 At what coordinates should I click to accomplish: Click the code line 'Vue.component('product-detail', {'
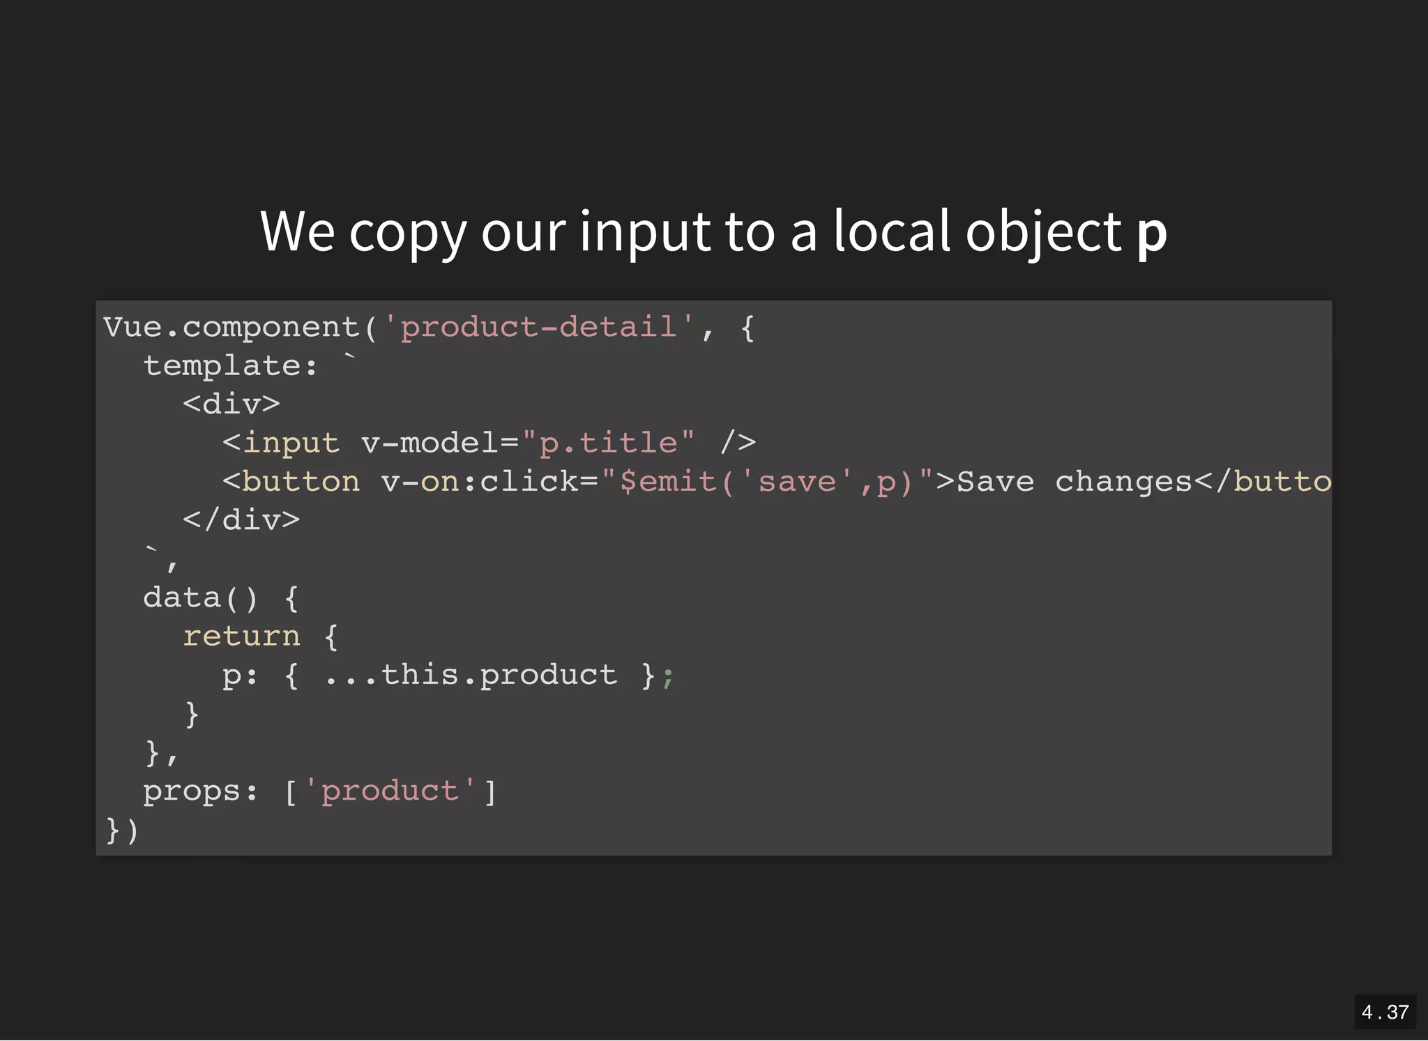429,327
